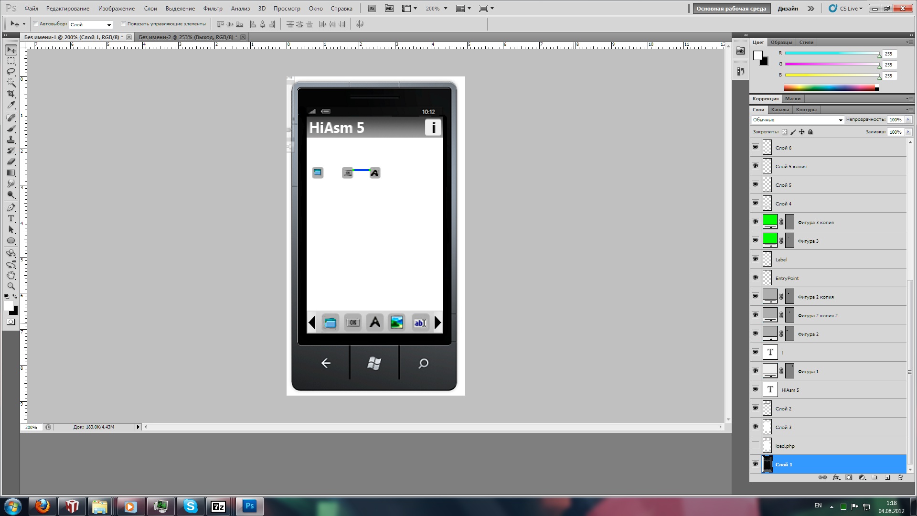Select the Horizontal Type tool

point(11,218)
